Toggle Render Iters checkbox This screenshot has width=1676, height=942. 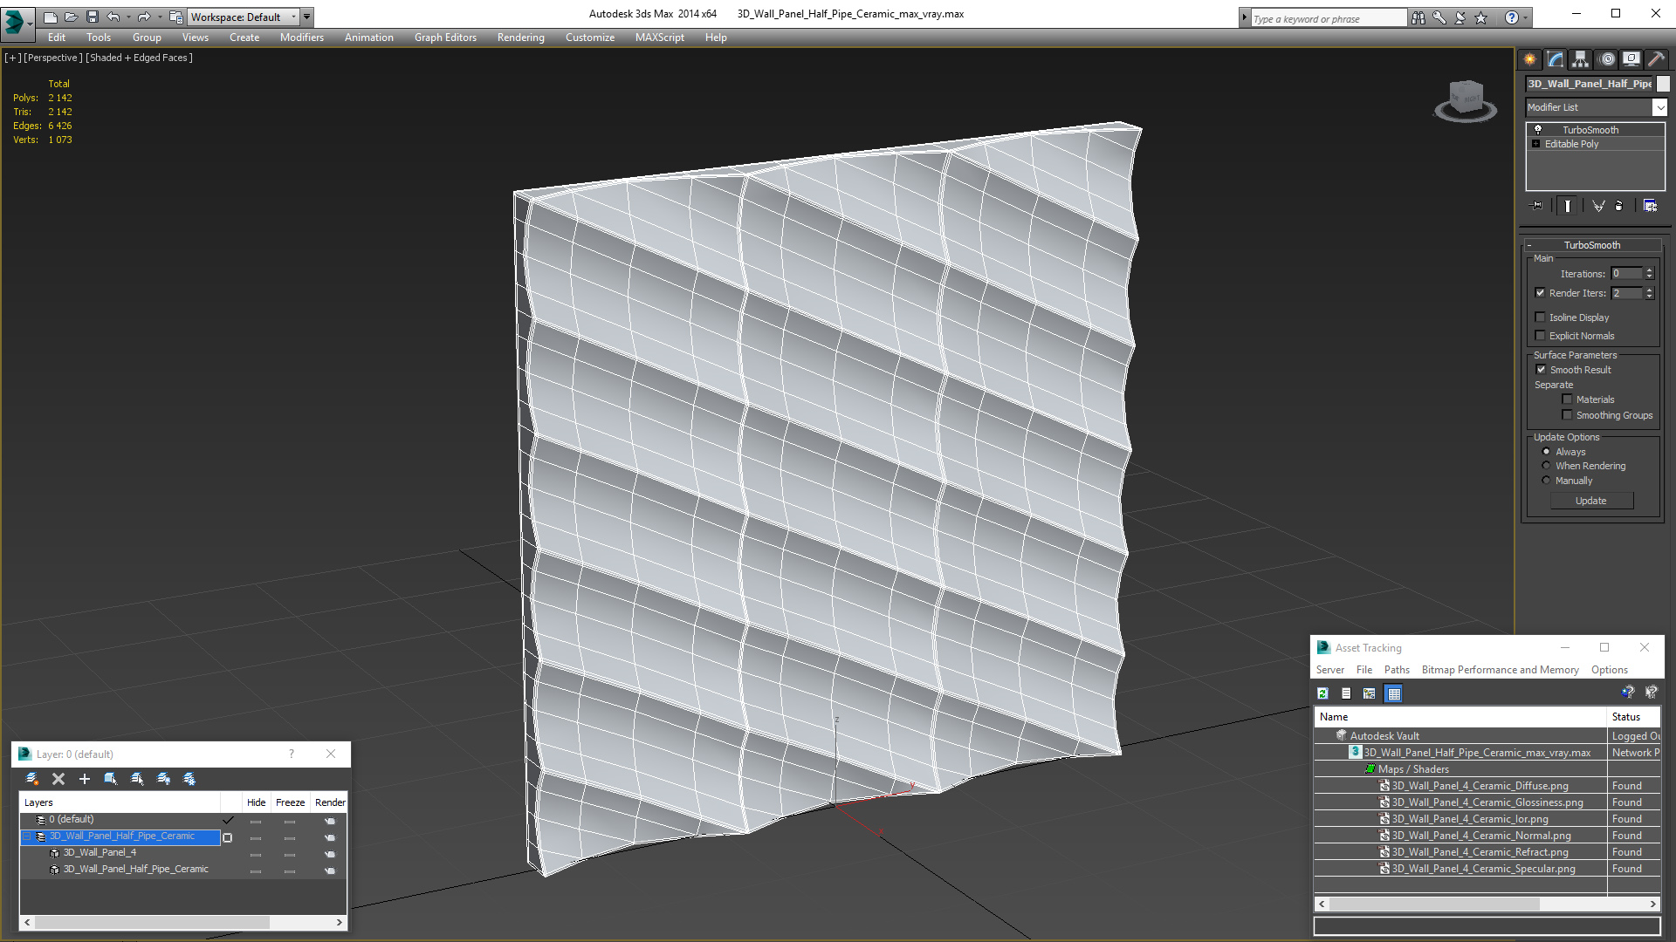[x=1541, y=293]
